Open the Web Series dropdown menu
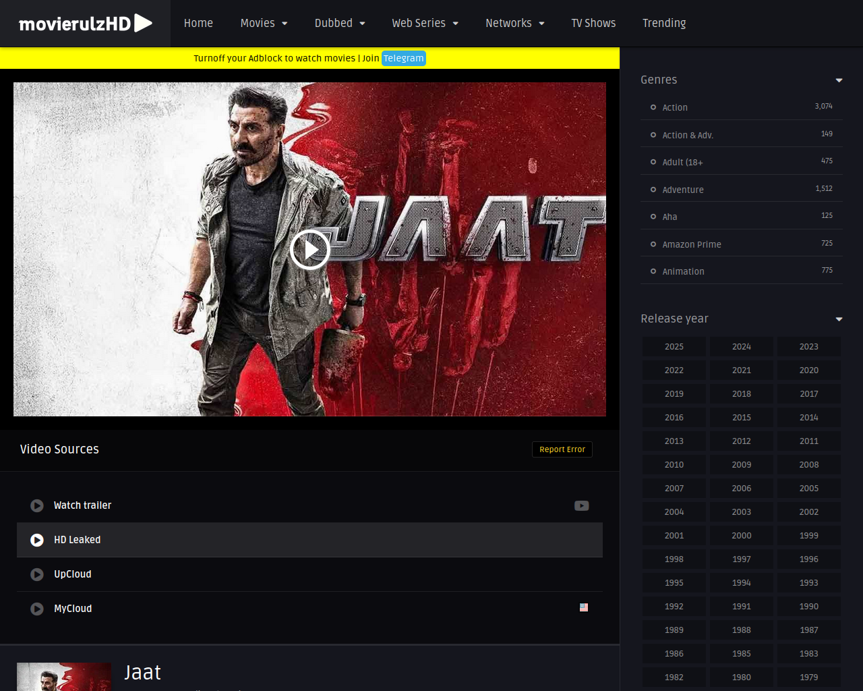This screenshot has width=863, height=691. (x=425, y=23)
